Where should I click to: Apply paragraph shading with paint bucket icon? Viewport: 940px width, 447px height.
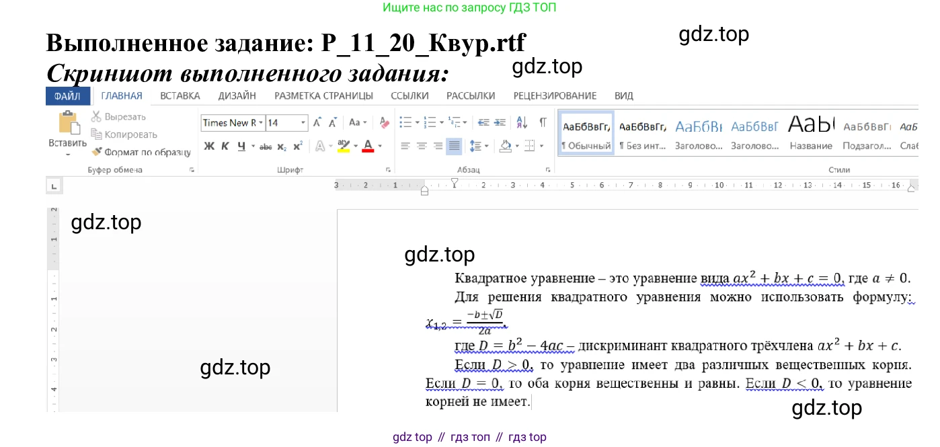pos(505,146)
